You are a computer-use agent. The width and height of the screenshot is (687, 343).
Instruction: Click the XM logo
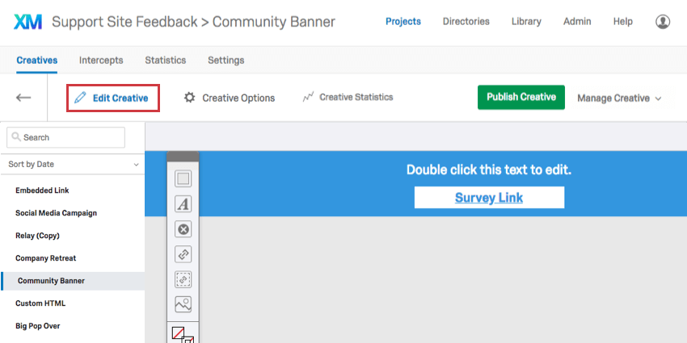point(27,22)
